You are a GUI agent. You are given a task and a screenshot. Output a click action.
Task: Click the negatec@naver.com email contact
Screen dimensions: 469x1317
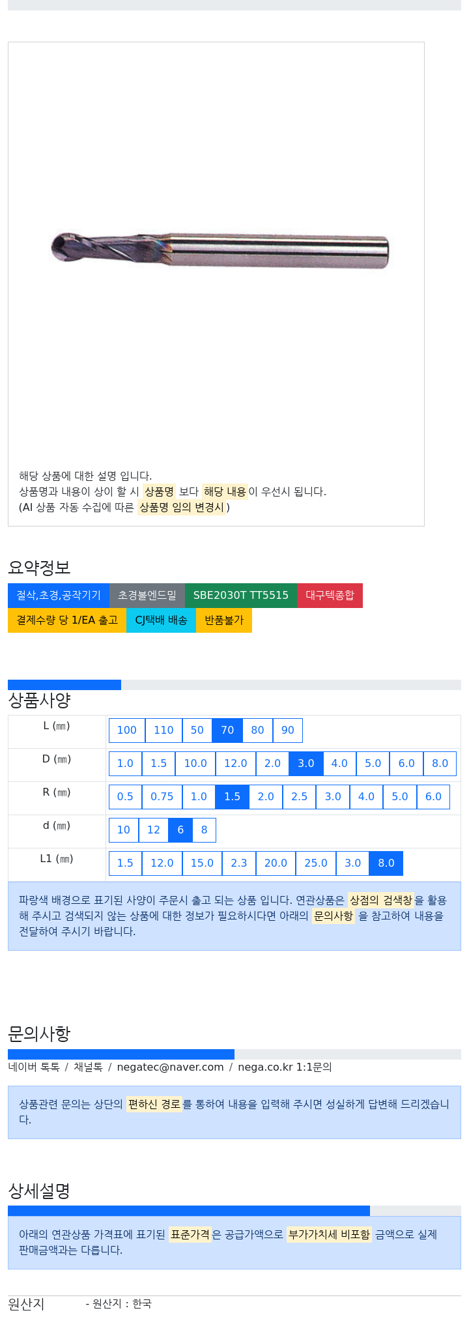tap(170, 1067)
